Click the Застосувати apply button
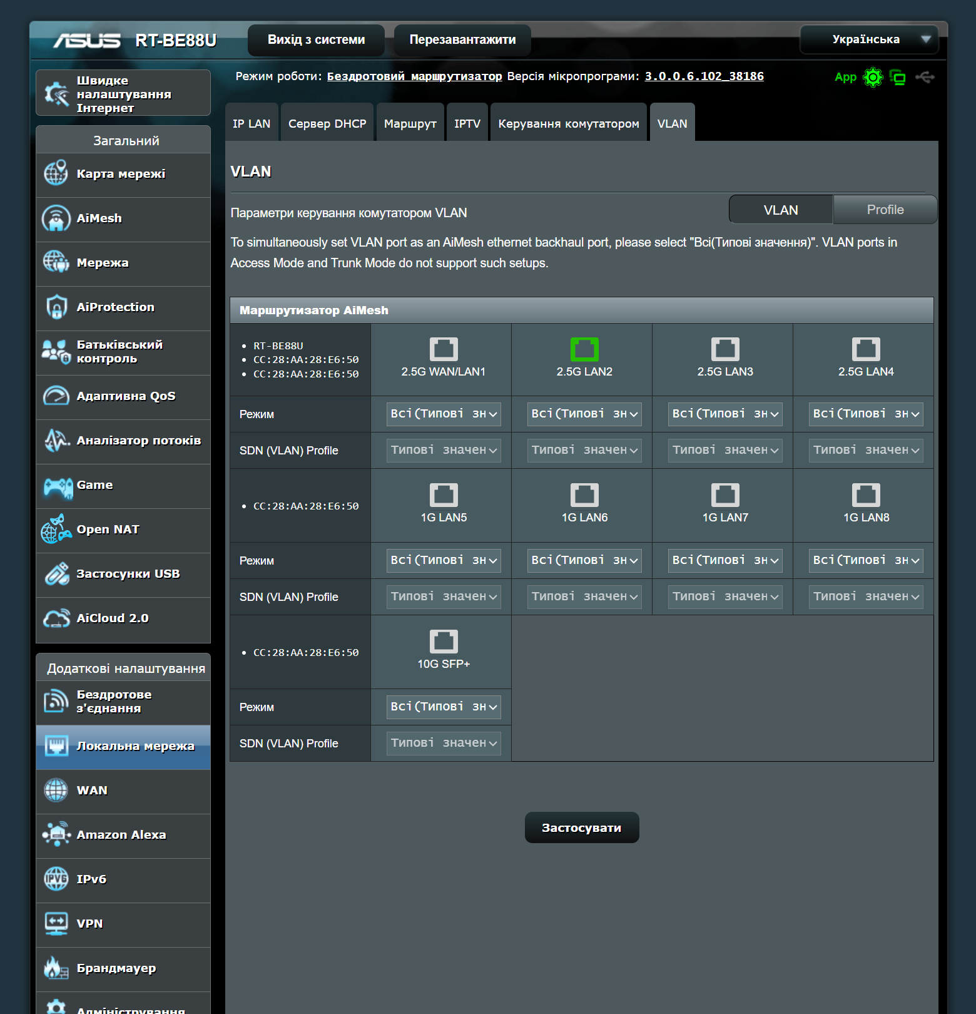The width and height of the screenshot is (976, 1014). coord(582,827)
